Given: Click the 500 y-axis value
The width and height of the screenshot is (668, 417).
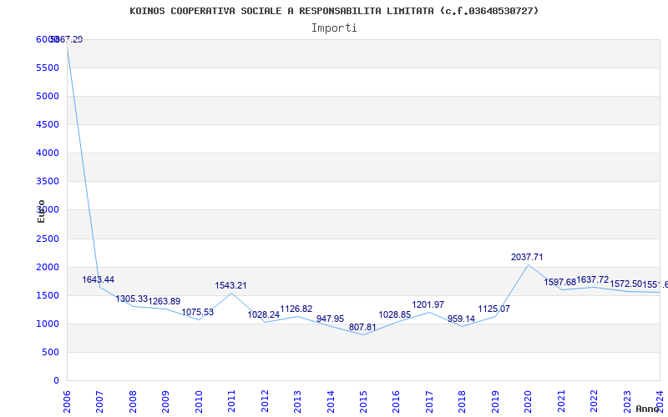Looking at the screenshot, I should point(50,352).
